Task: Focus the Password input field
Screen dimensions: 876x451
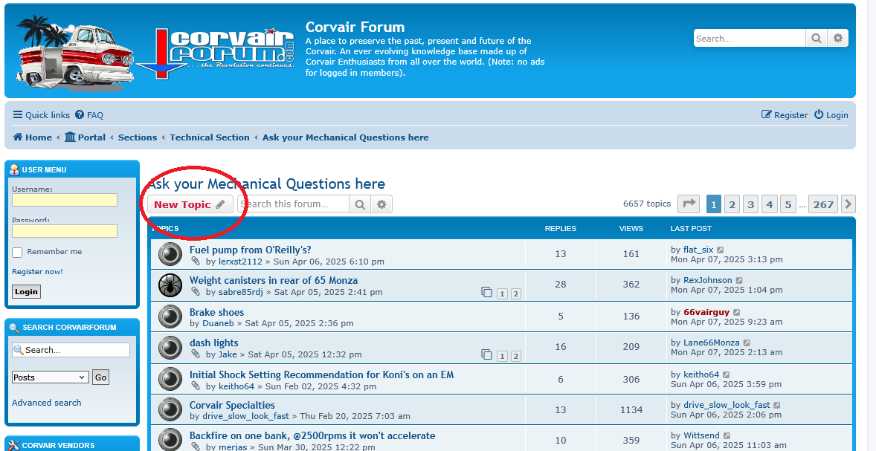Action: point(65,231)
